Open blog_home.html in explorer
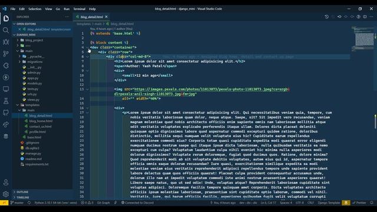This screenshot has height=212, width=377. pos(42,121)
